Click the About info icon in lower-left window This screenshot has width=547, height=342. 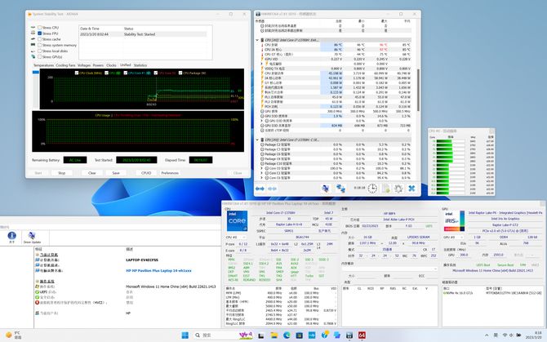[x=12, y=237]
